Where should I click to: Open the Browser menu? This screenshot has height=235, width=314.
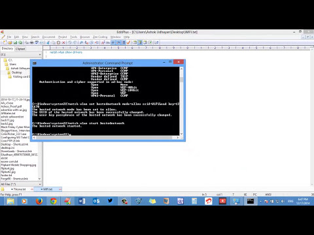click(85, 37)
